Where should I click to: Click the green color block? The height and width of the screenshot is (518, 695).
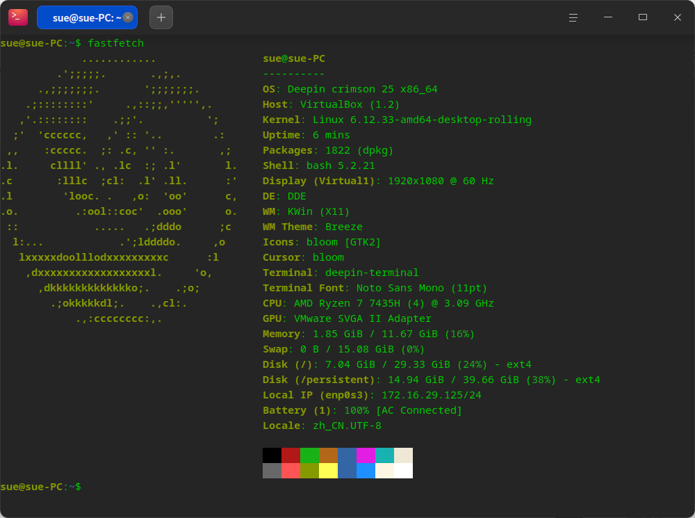click(309, 455)
